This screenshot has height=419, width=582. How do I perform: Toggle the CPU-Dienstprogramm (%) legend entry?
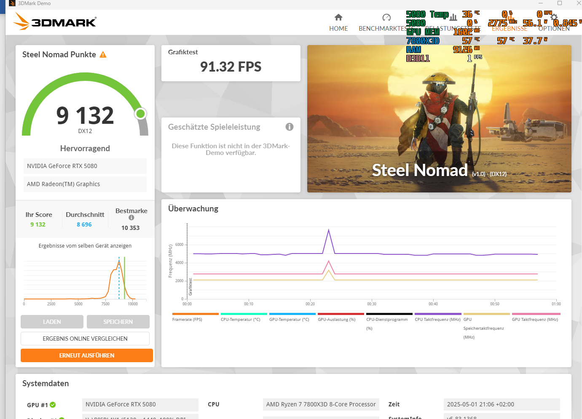[x=389, y=322]
